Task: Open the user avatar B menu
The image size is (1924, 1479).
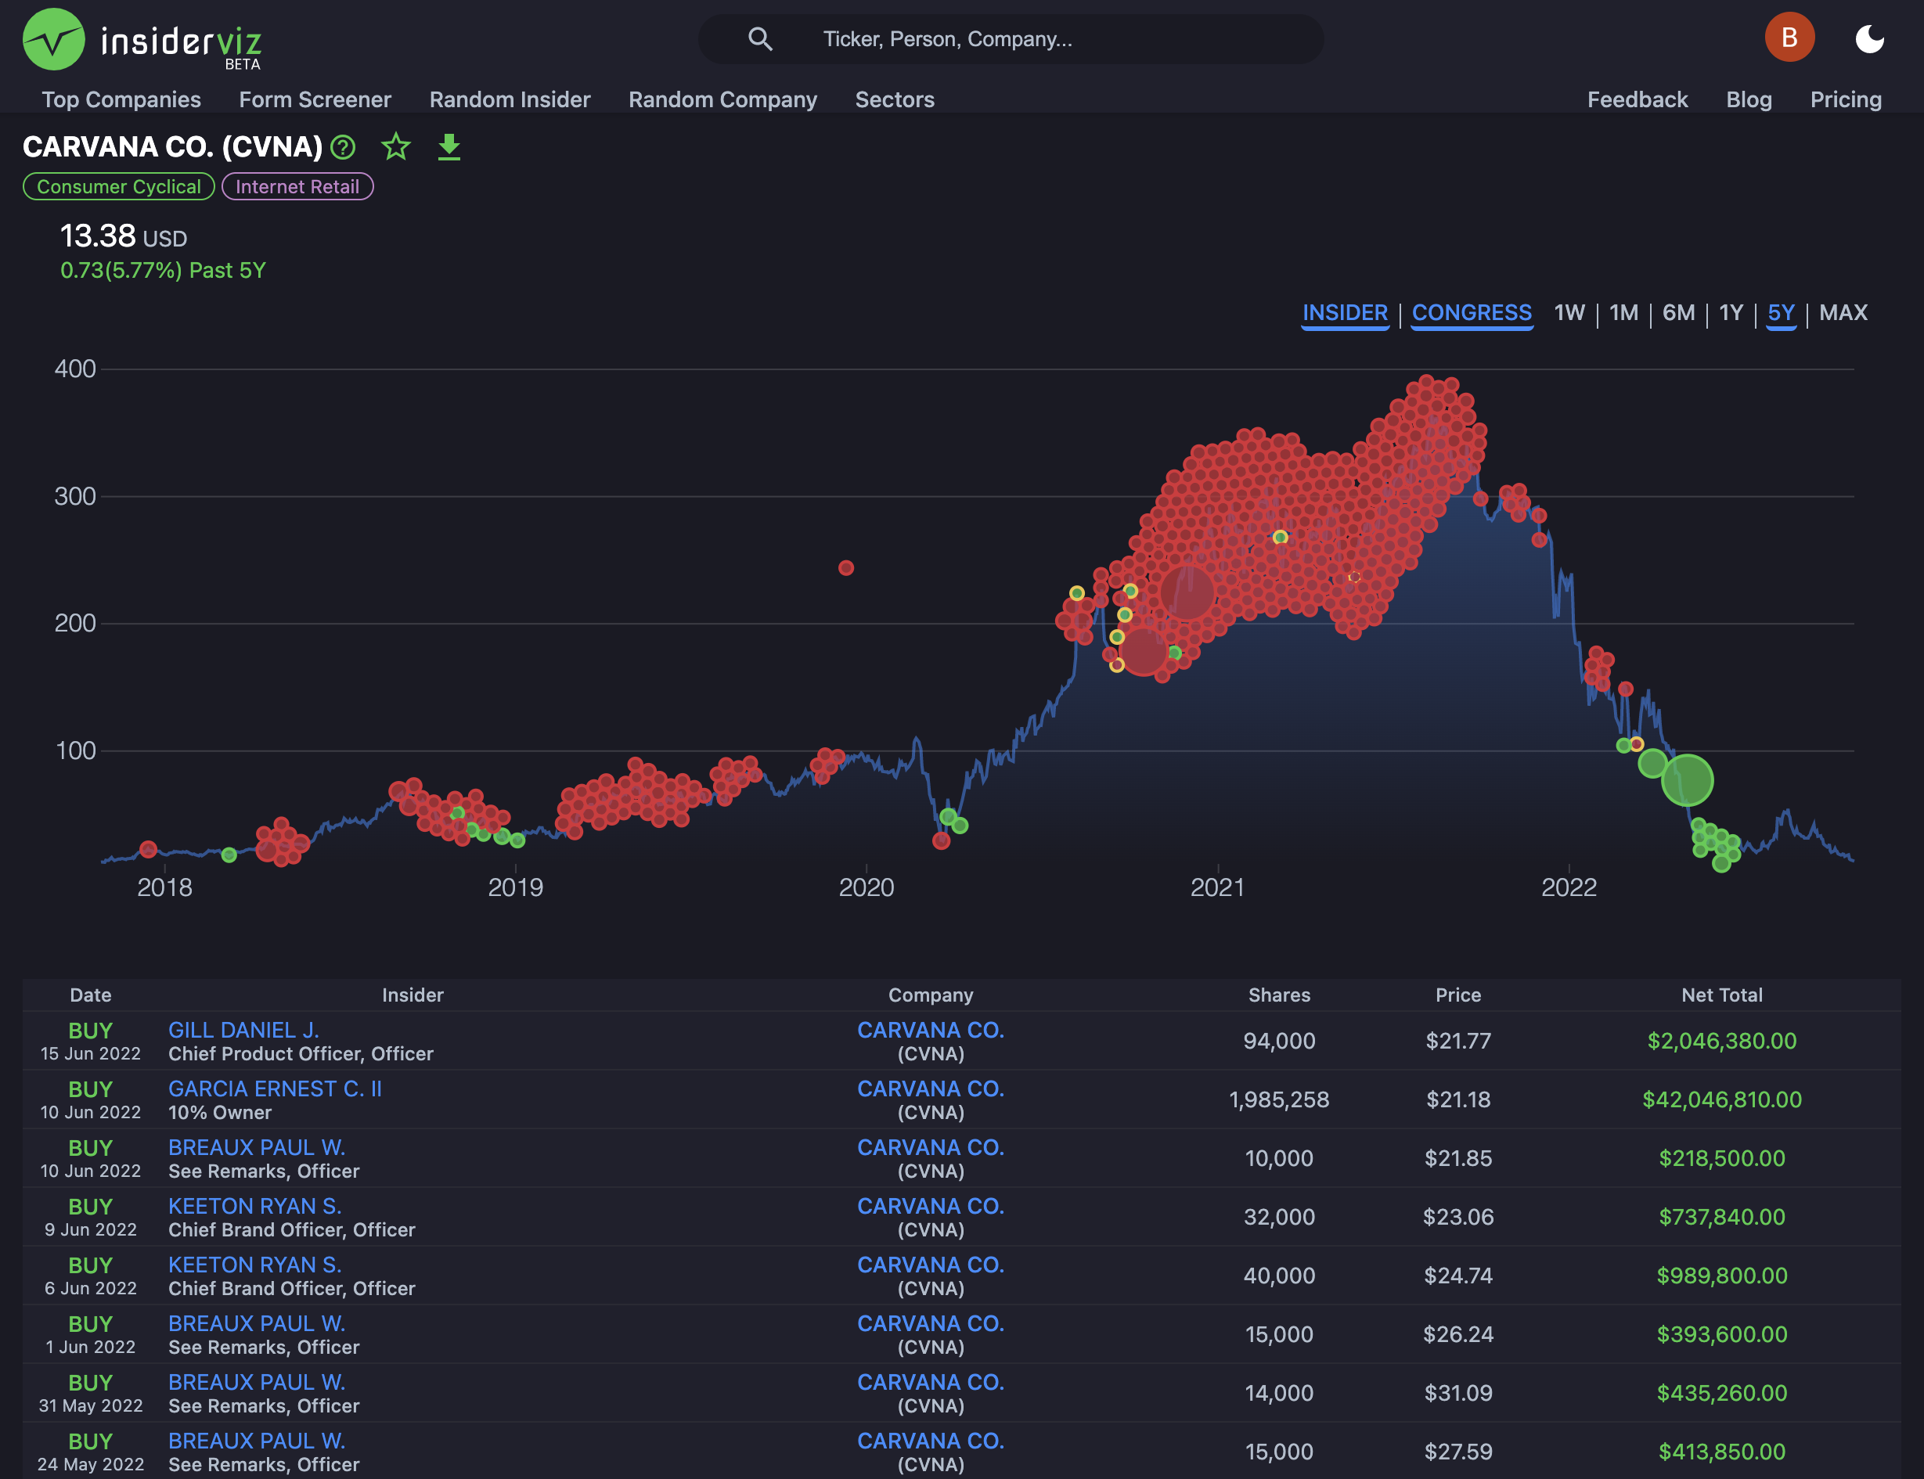Action: (1789, 37)
